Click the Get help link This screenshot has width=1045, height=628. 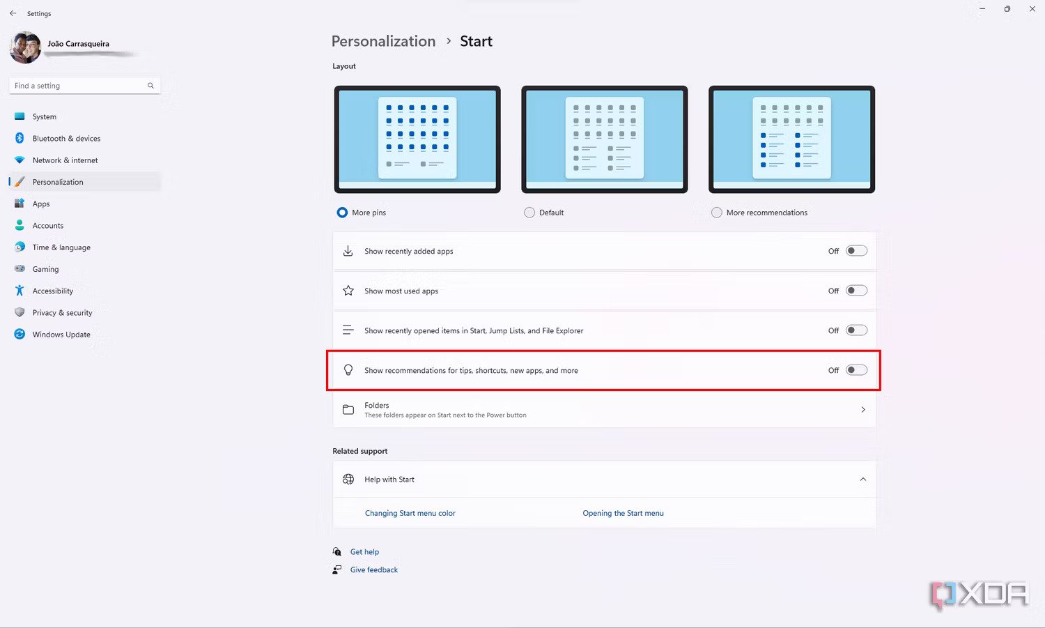[364, 551]
